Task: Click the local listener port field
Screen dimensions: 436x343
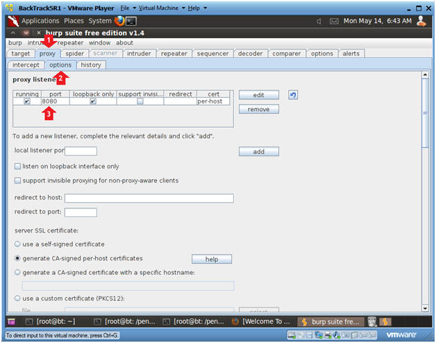Action: (81, 151)
